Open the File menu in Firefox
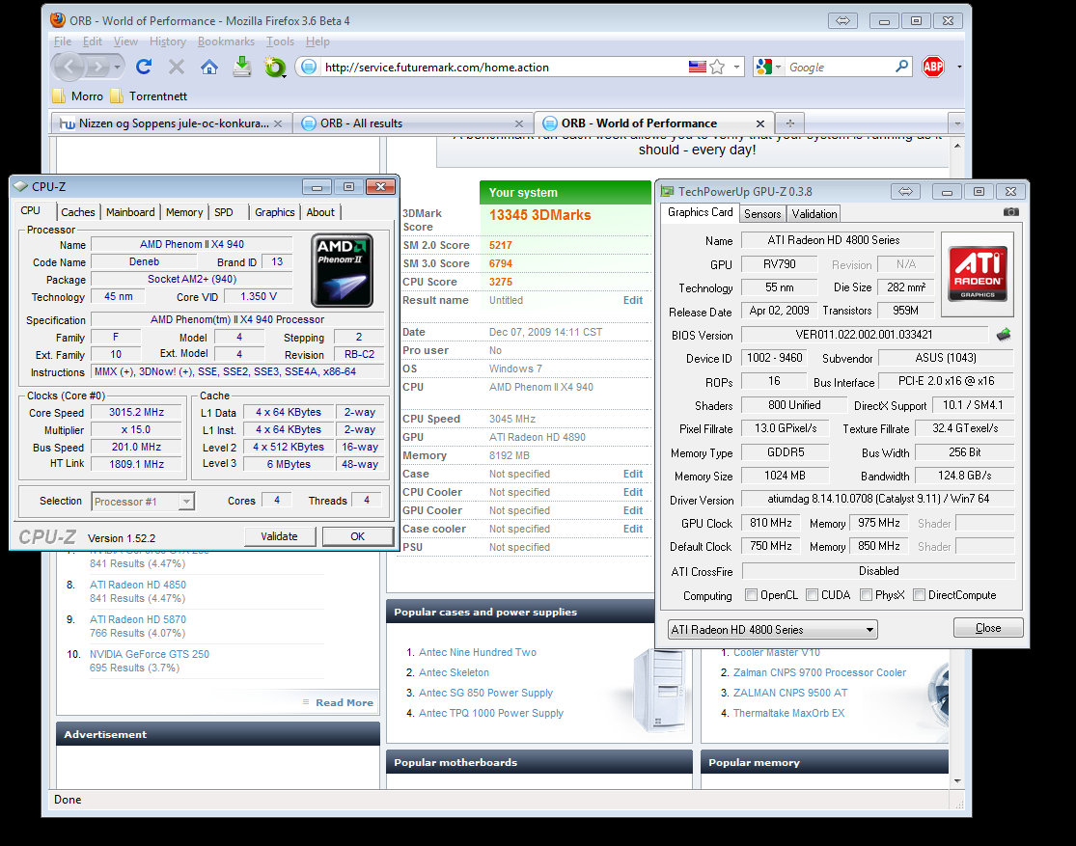 coord(63,41)
